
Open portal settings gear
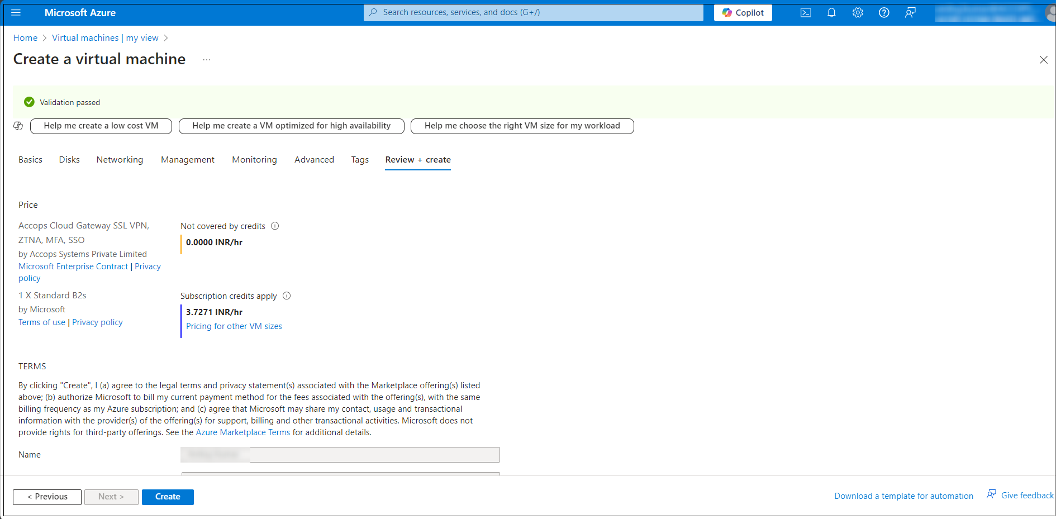858,13
